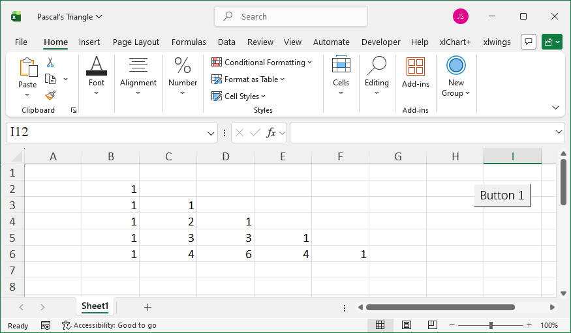Open Accessibility checker in status bar
This screenshot has width=571, height=333.
pos(109,325)
